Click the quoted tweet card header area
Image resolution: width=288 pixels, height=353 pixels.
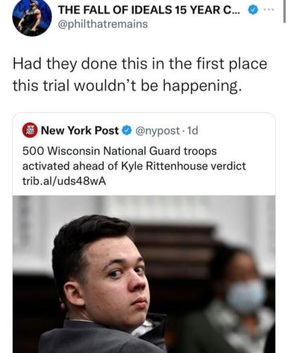click(144, 131)
